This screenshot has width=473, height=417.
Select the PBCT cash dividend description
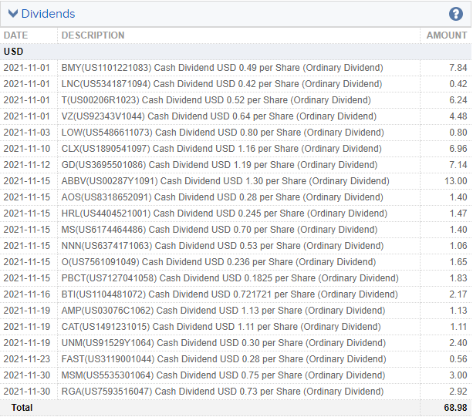point(230,278)
